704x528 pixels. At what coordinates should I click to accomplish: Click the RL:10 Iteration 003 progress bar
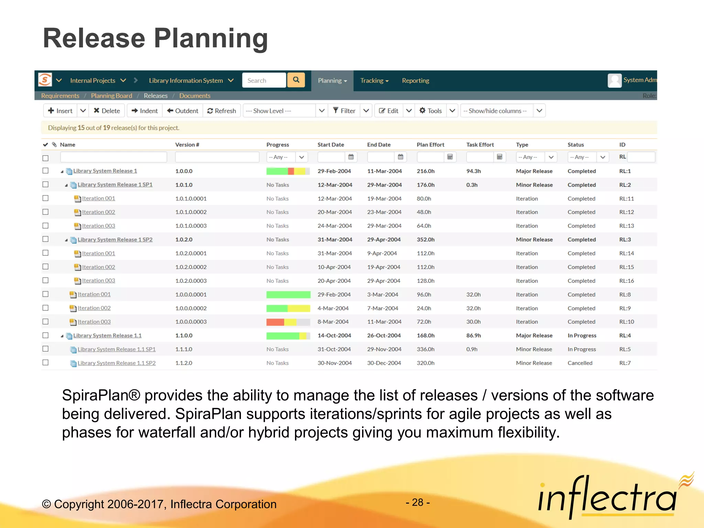288,322
